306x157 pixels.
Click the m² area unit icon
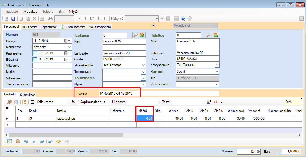tap(42, 141)
